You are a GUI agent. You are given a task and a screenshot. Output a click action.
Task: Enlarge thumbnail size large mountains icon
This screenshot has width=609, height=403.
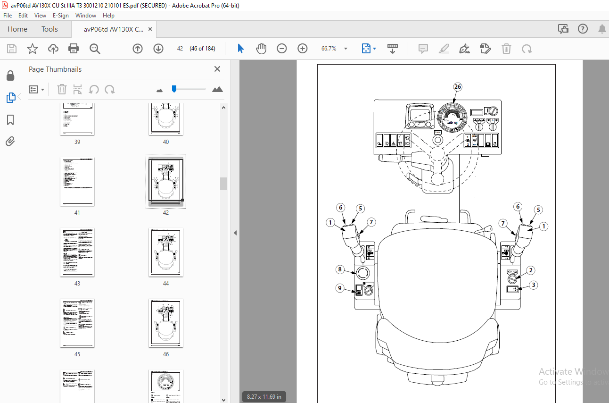pos(217,89)
